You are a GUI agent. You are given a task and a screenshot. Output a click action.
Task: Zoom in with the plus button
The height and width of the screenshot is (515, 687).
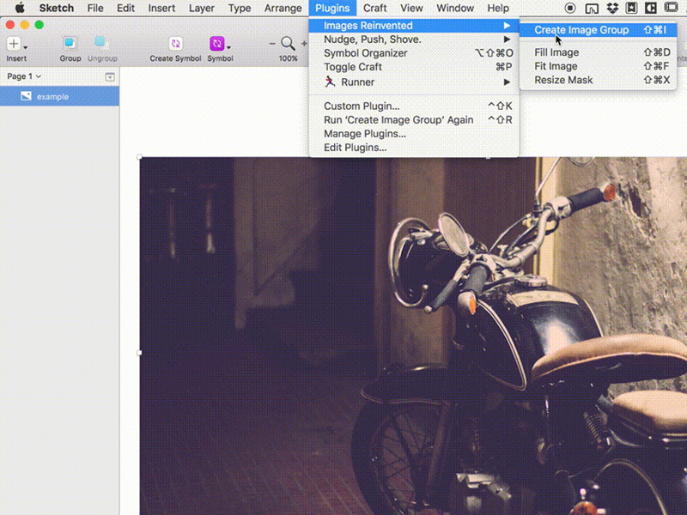pos(304,44)
